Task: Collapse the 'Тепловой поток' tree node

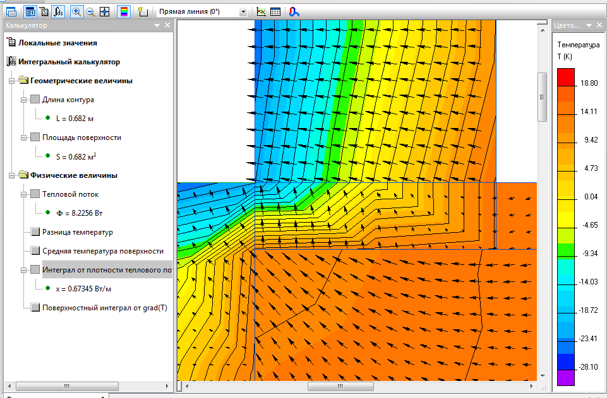Action: tap(24, 194)
